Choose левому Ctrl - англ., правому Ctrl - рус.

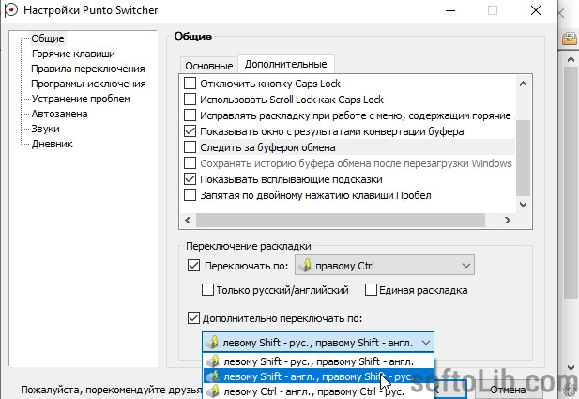(x=318, y=391)
